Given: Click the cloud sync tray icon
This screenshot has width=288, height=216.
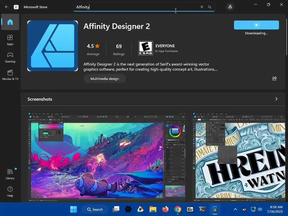Looking at the screenshot, I should 244,209.
